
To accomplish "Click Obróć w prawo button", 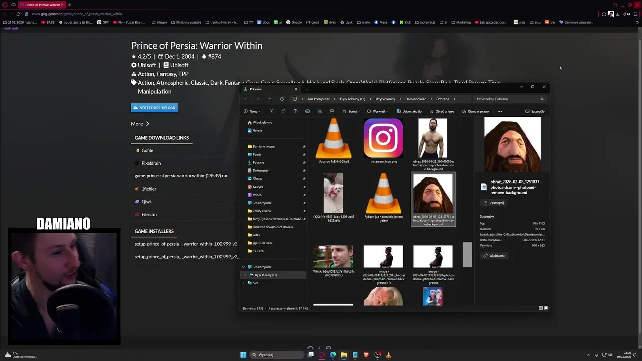I will point(474,111).
